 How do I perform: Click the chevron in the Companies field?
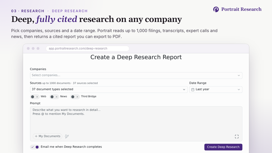pyautogui.click(x=239, y=75)
